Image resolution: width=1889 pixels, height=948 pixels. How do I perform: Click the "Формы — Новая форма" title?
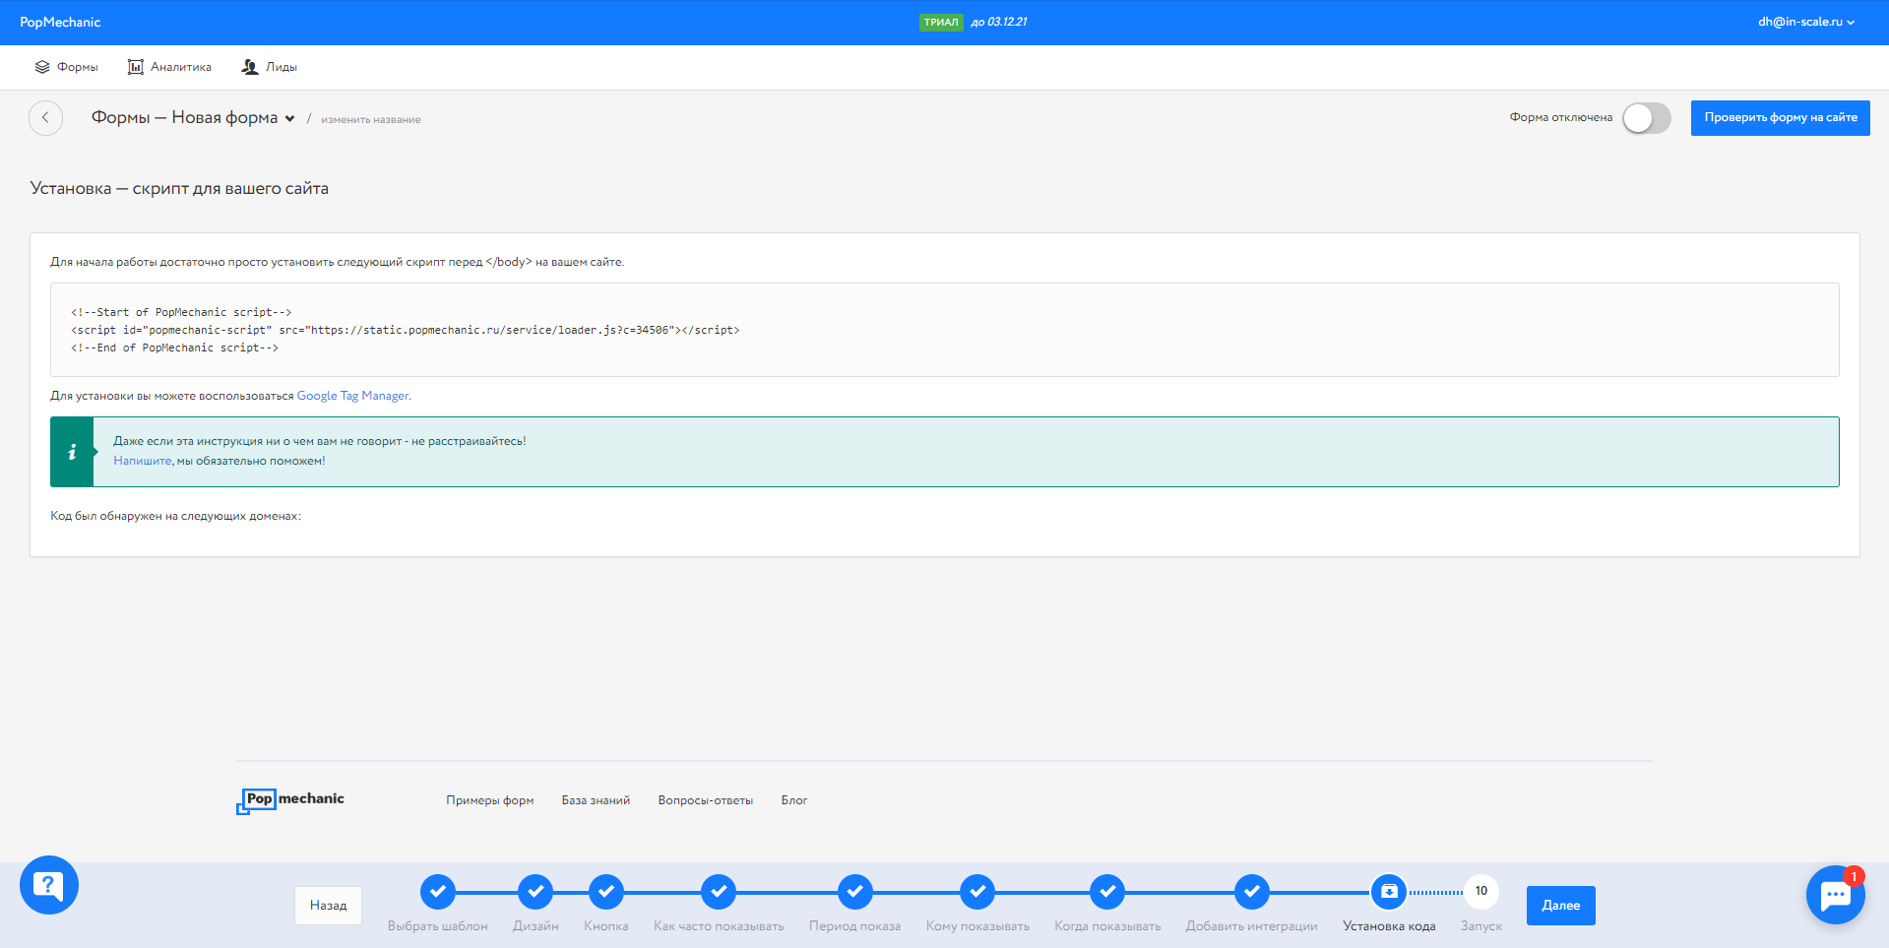tap(185, 118)
